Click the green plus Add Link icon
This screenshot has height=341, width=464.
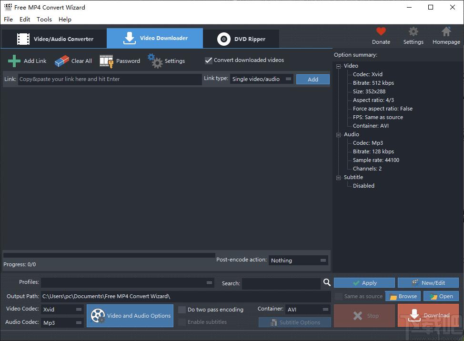click(14, 61)
